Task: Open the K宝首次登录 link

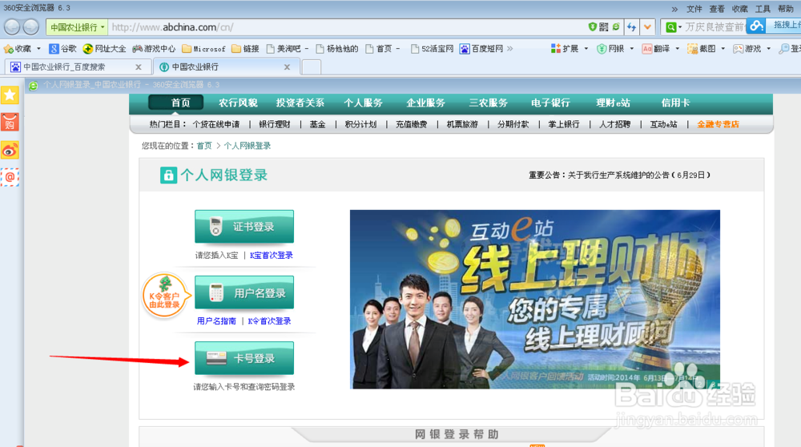Action: (x=272, y=255)
